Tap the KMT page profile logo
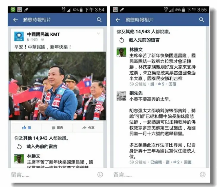Screen dimensions: 217x187 (x=19, y=36)
